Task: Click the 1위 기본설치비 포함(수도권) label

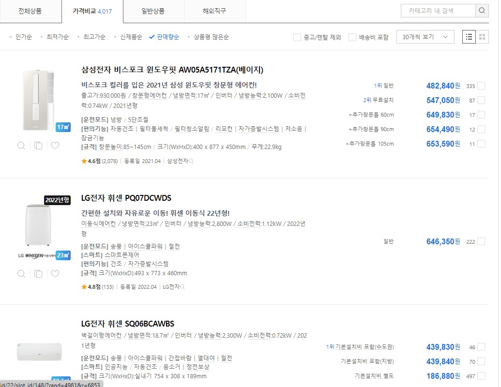Action: 360,347
